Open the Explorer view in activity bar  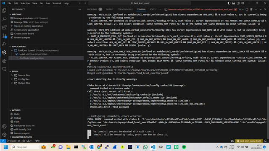click(4, 10)
